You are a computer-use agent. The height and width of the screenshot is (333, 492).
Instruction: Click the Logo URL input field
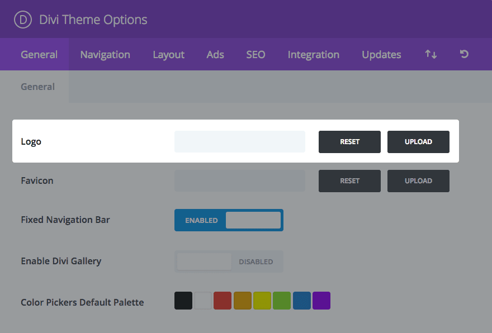(240, 142)
